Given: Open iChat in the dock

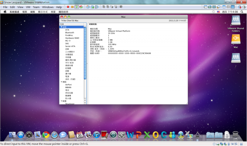Looking at the screenshot, I should coord(63,135).
